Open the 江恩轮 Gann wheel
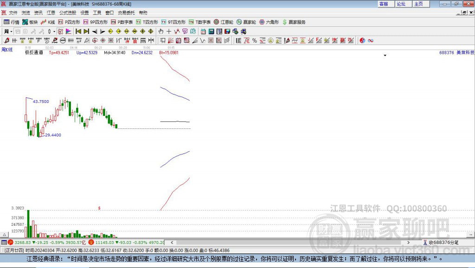 tap(224, 22)
